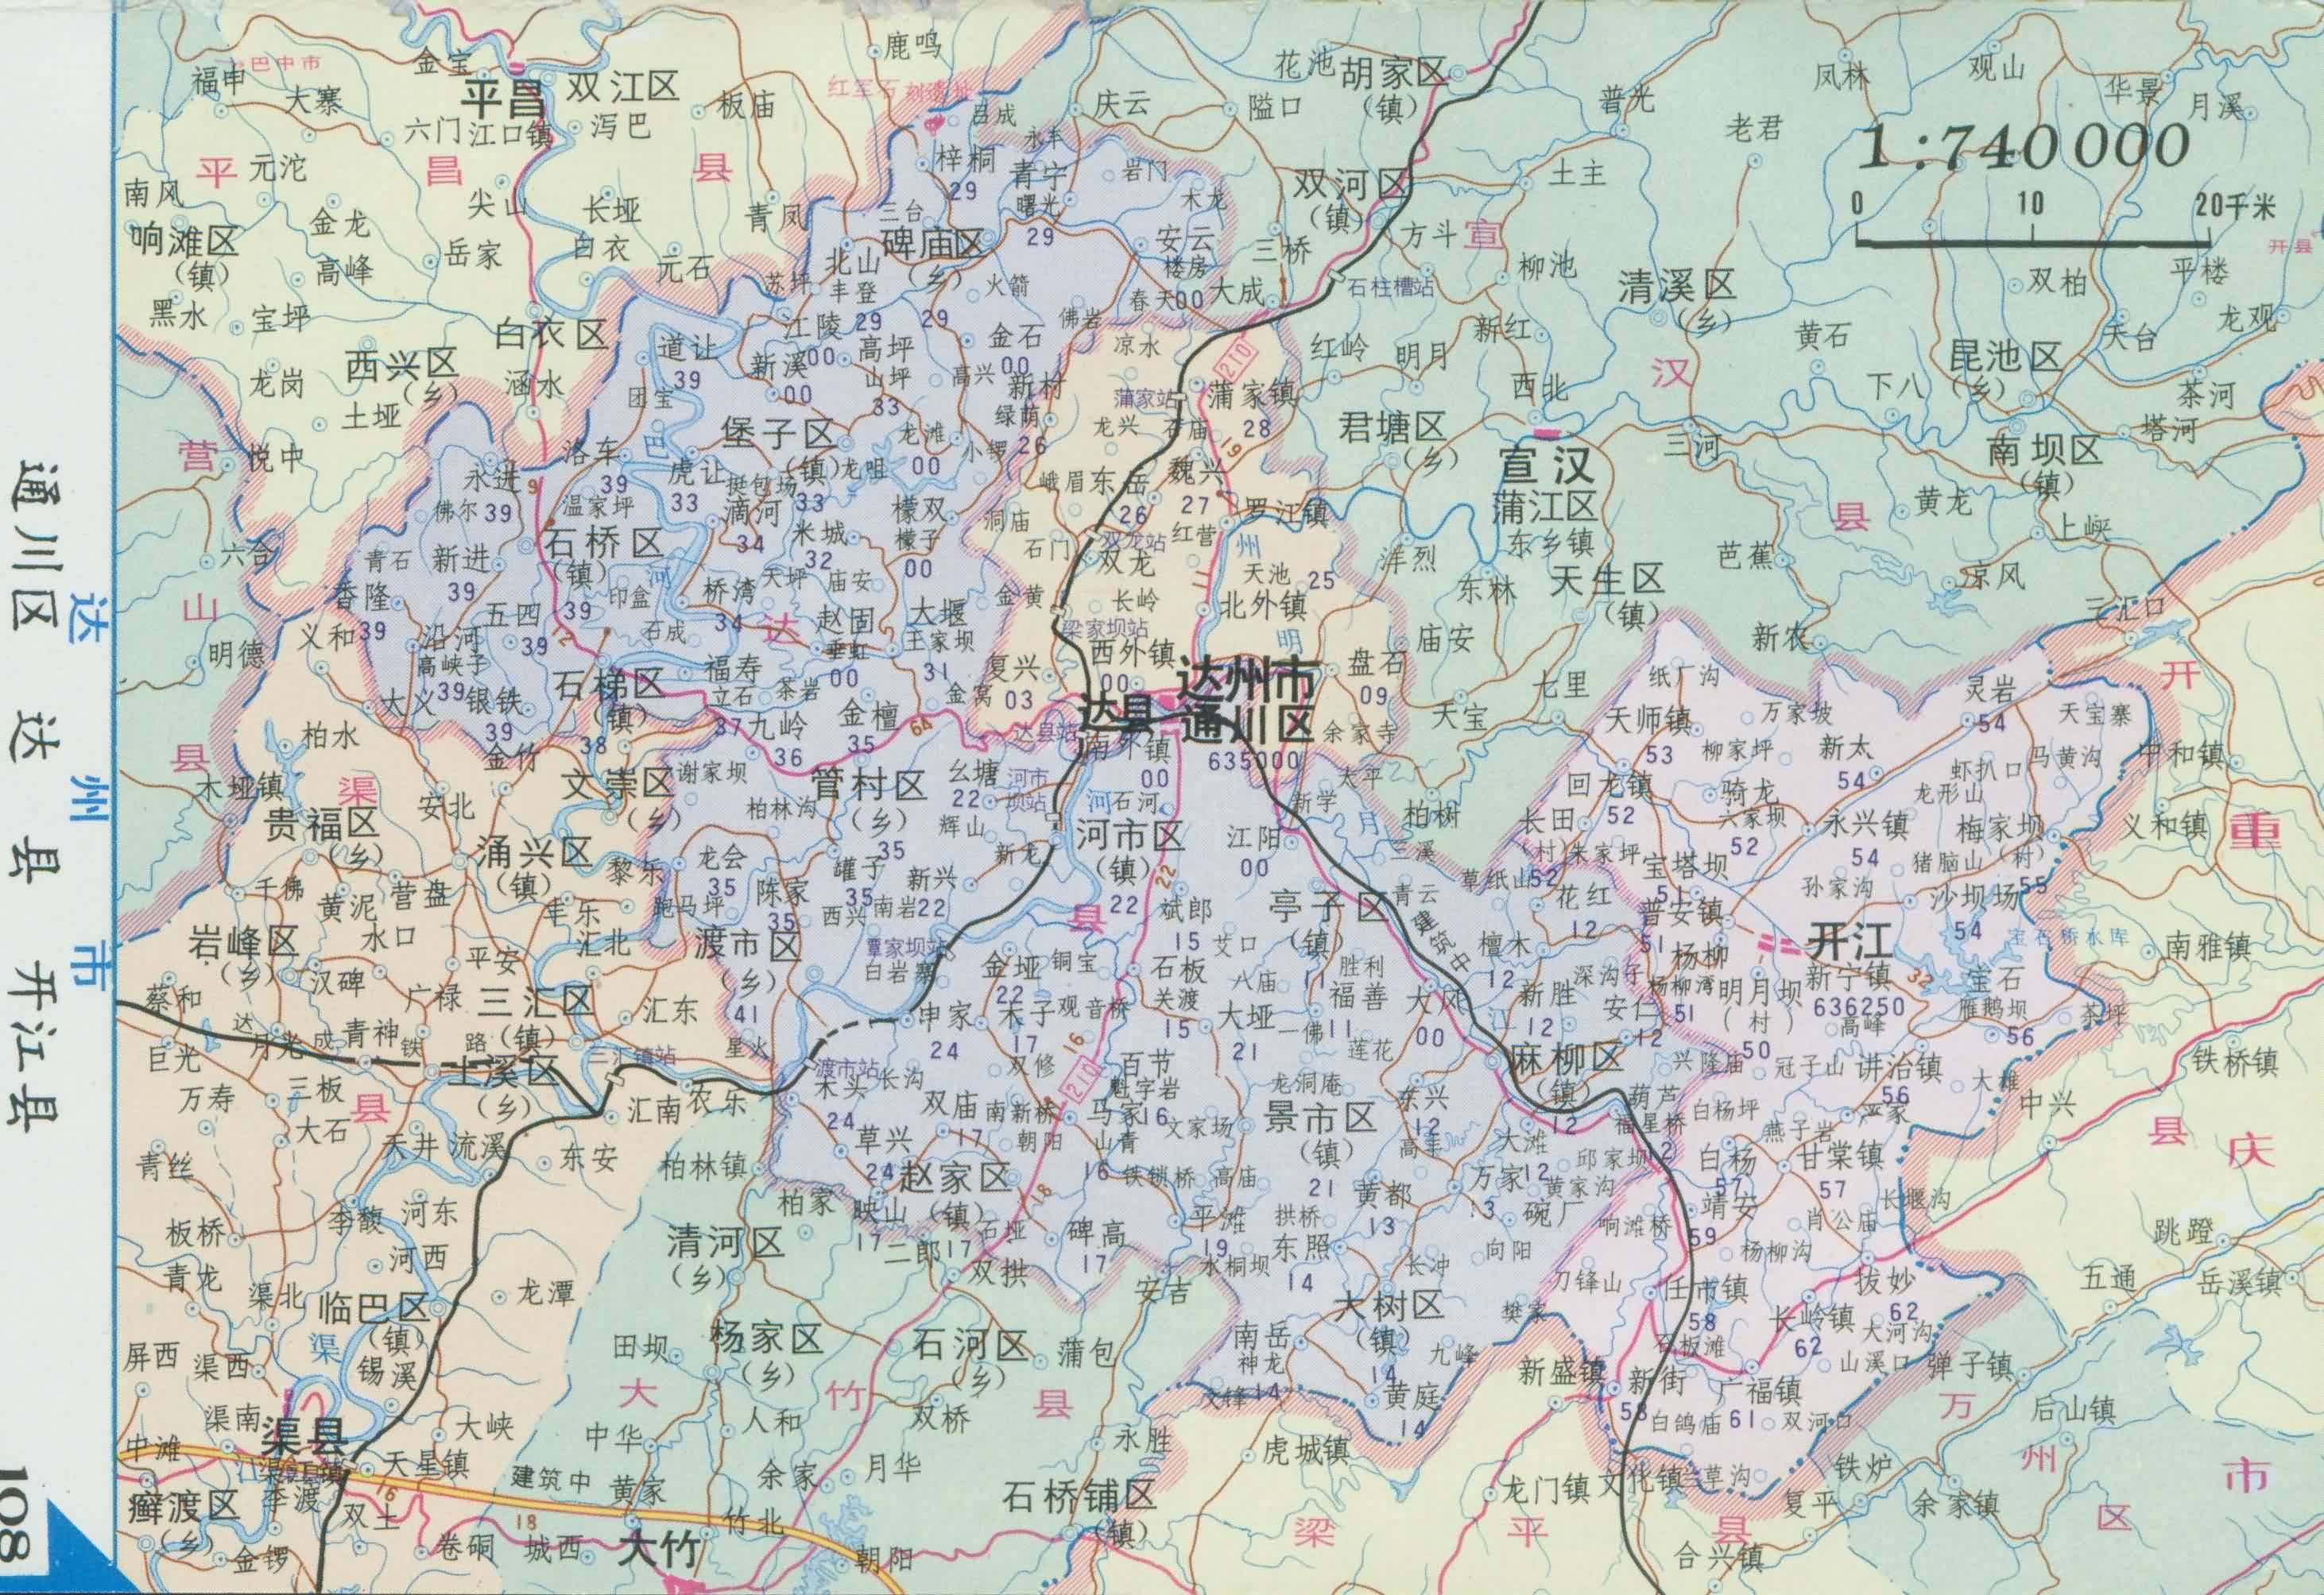Click the 赵家区 district label
Screen dimensions: 2324x1595
click(x=955, y=1177)
